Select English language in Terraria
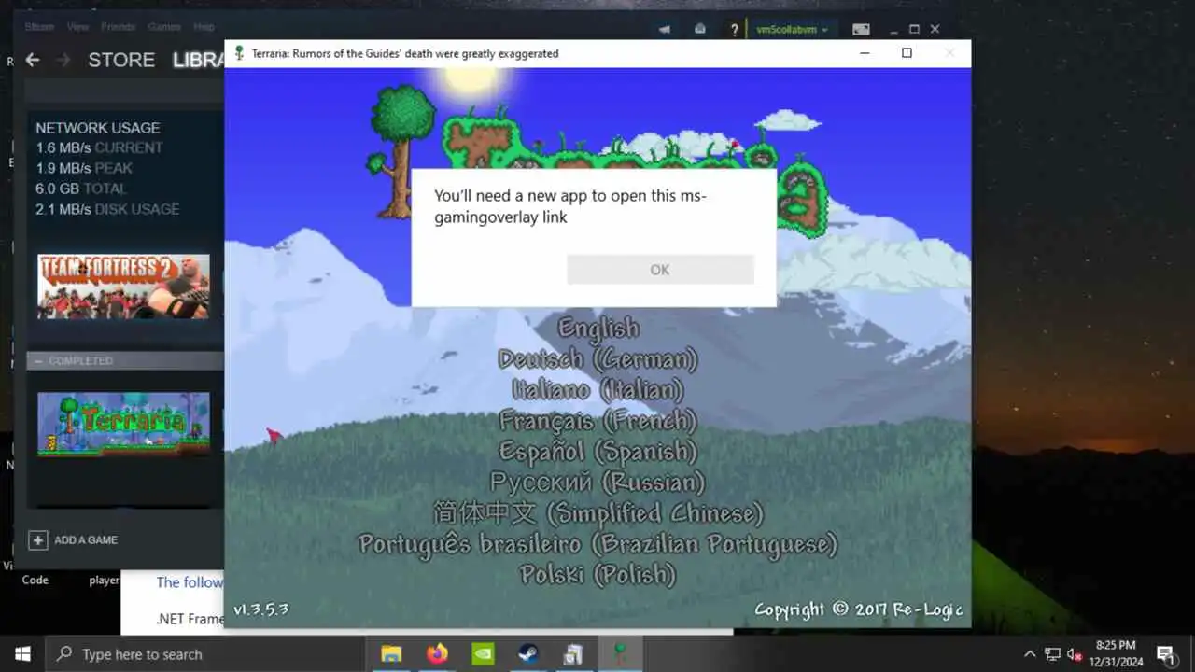The width and height of the screenshot is (1195, 672). [598, 329]
